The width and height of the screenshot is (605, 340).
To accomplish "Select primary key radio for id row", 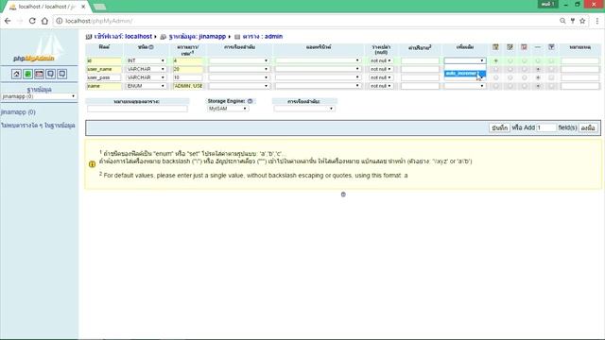I will click(x=495, y=60).
